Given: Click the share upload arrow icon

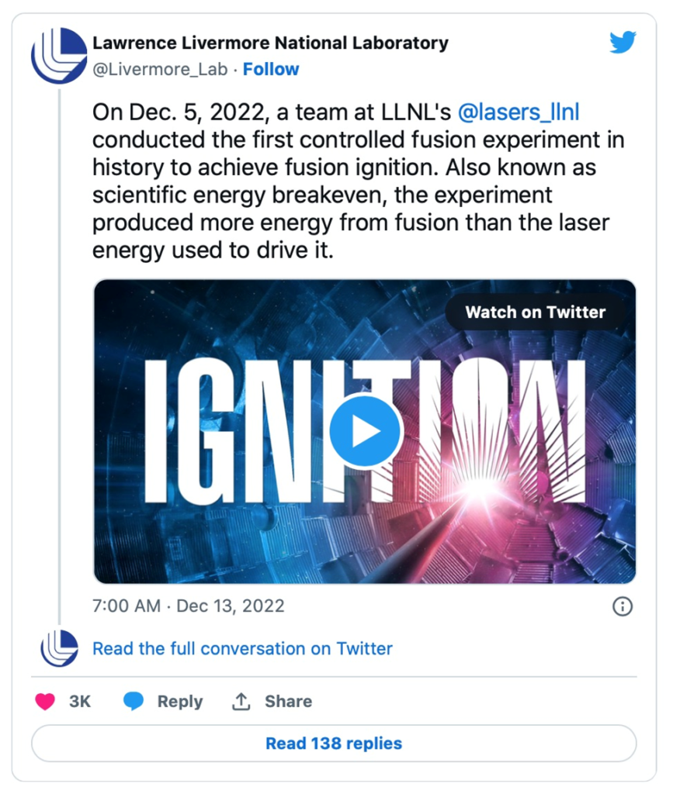Looking at the screenshot, I should [241, 702].
